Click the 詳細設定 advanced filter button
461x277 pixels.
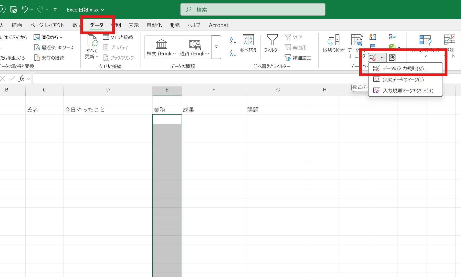298,58
